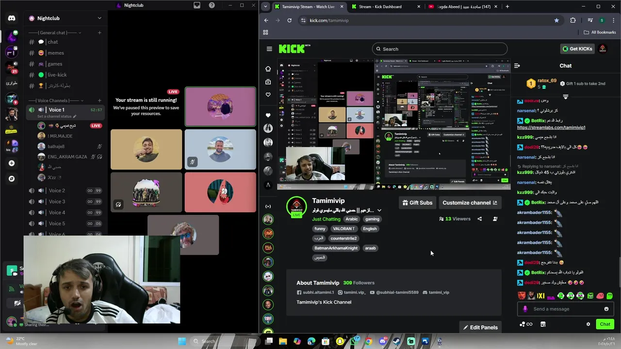621x349 pixels.
Task: Click the Get KICKs button
Action: 577,48
